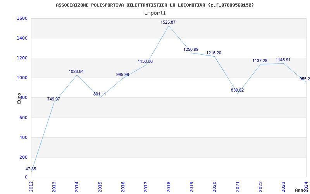Select the 2024 x-axis label

307,187
